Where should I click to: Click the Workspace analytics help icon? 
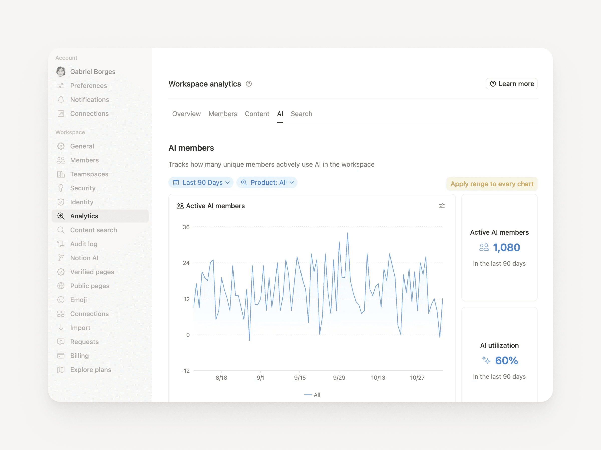tap(249, 84)
